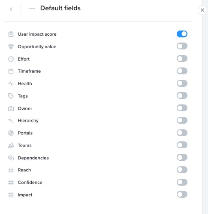
Task: Disable the User impact score toggle
Action: pyautogui.click(x=182, y=34)
